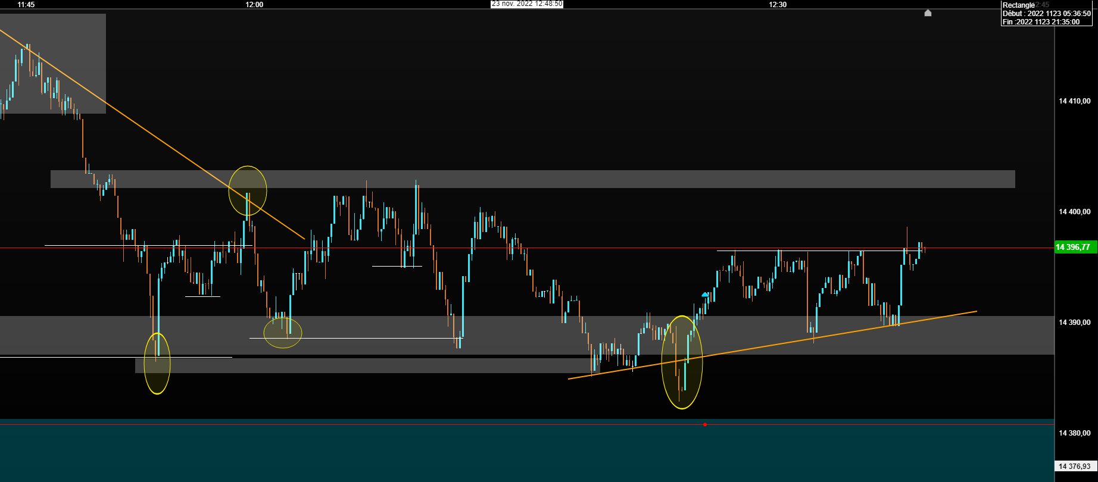The image size is (1098, 482).
Task: Click the gray house-shaped marker below the time axis
Action: tap(928, 13)
